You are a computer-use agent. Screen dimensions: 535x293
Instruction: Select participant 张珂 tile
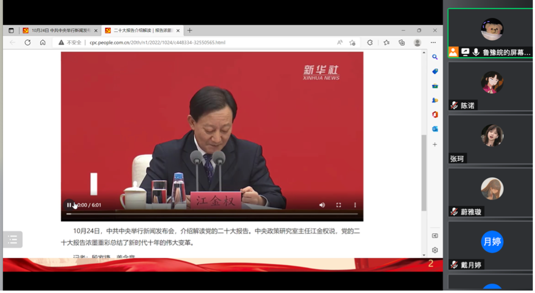(x=492, y=139)
